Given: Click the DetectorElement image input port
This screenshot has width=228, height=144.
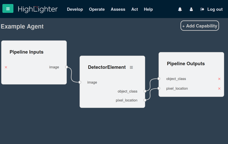Looking at the screenshot, I should (80, 82).
